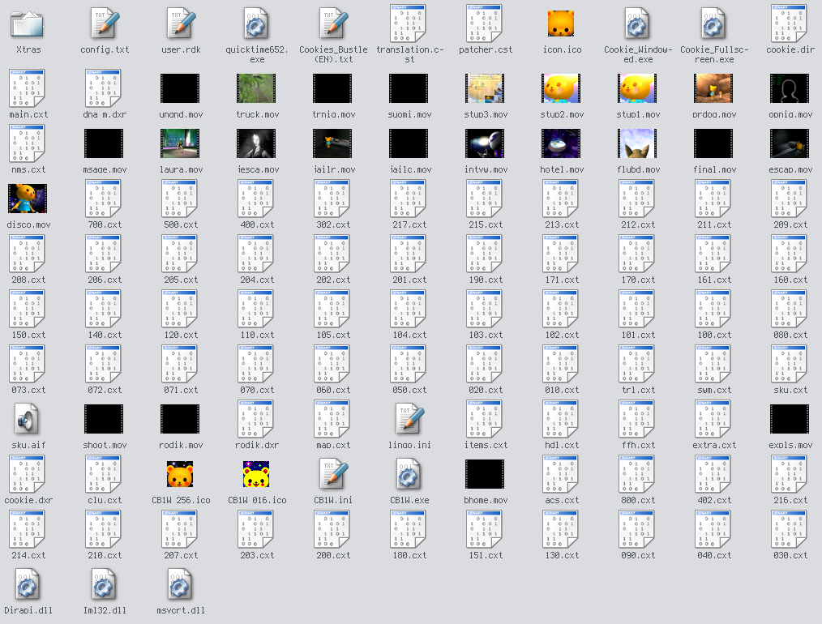This screenshot has width=822, height=624.
Task: Click the '030.cxt' file name
Action: pyautogui.click(x=790, y=555)
